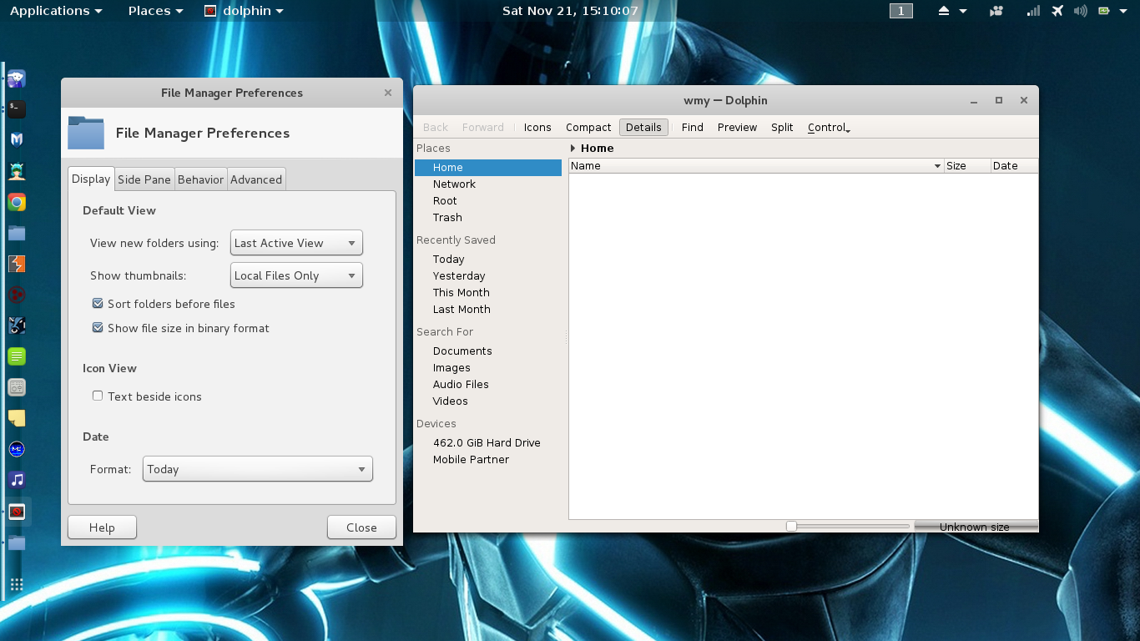Open the gray calculator-style dock icon
The image size is (1140, 641).
[x=17, y=387]
